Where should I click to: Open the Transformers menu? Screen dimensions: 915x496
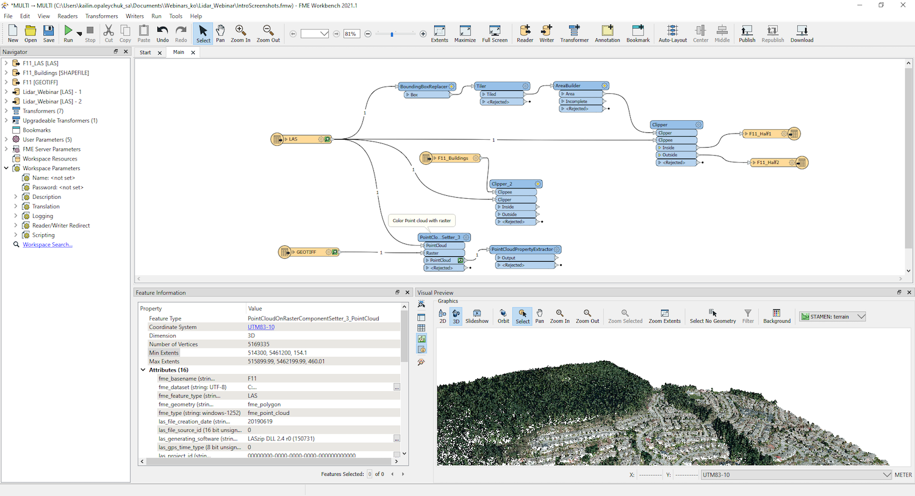(x=101, y=16)
